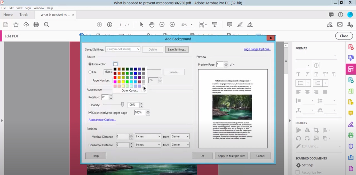Open the Window menu
The image size is (356, 175).
[39, 8]
